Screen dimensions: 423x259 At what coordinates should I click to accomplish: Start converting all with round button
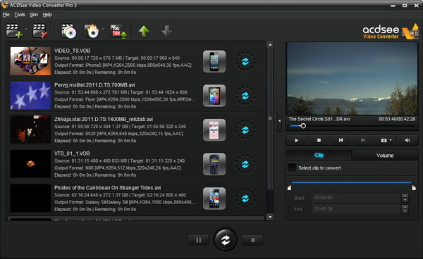(226, 240)
